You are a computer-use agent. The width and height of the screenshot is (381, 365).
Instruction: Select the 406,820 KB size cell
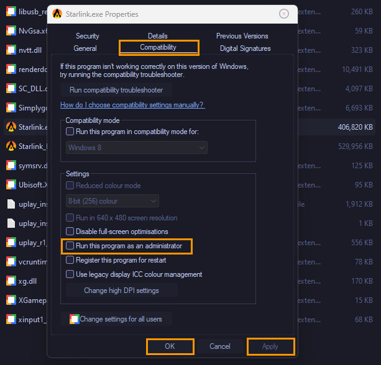355,127
